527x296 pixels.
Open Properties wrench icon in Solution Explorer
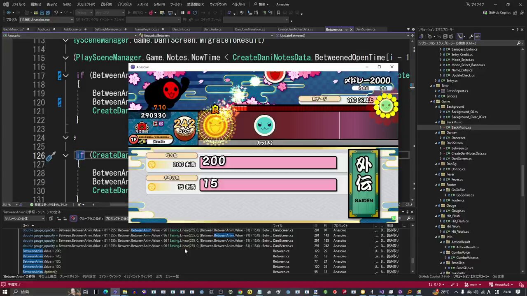pyautogui.click(x=471, y=36)
